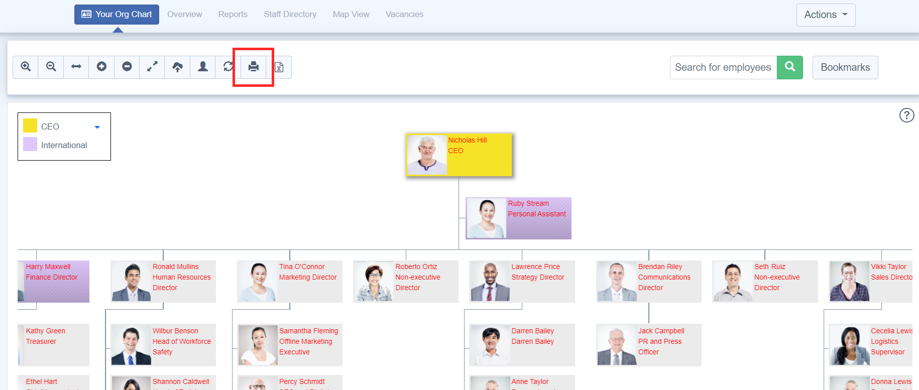This screenshot has width=919, height=390.
Task: Click the plus circle expand icon
Action: click(x=101, y=67)
